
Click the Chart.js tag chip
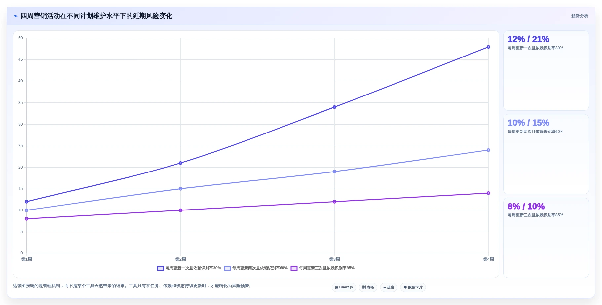click(344, 287)
